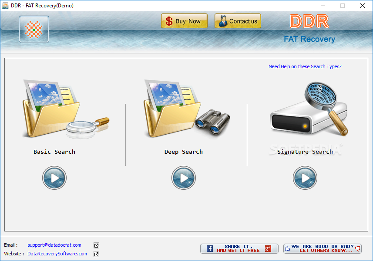Click We Are Good Or Bad banner

coord(323,248)
